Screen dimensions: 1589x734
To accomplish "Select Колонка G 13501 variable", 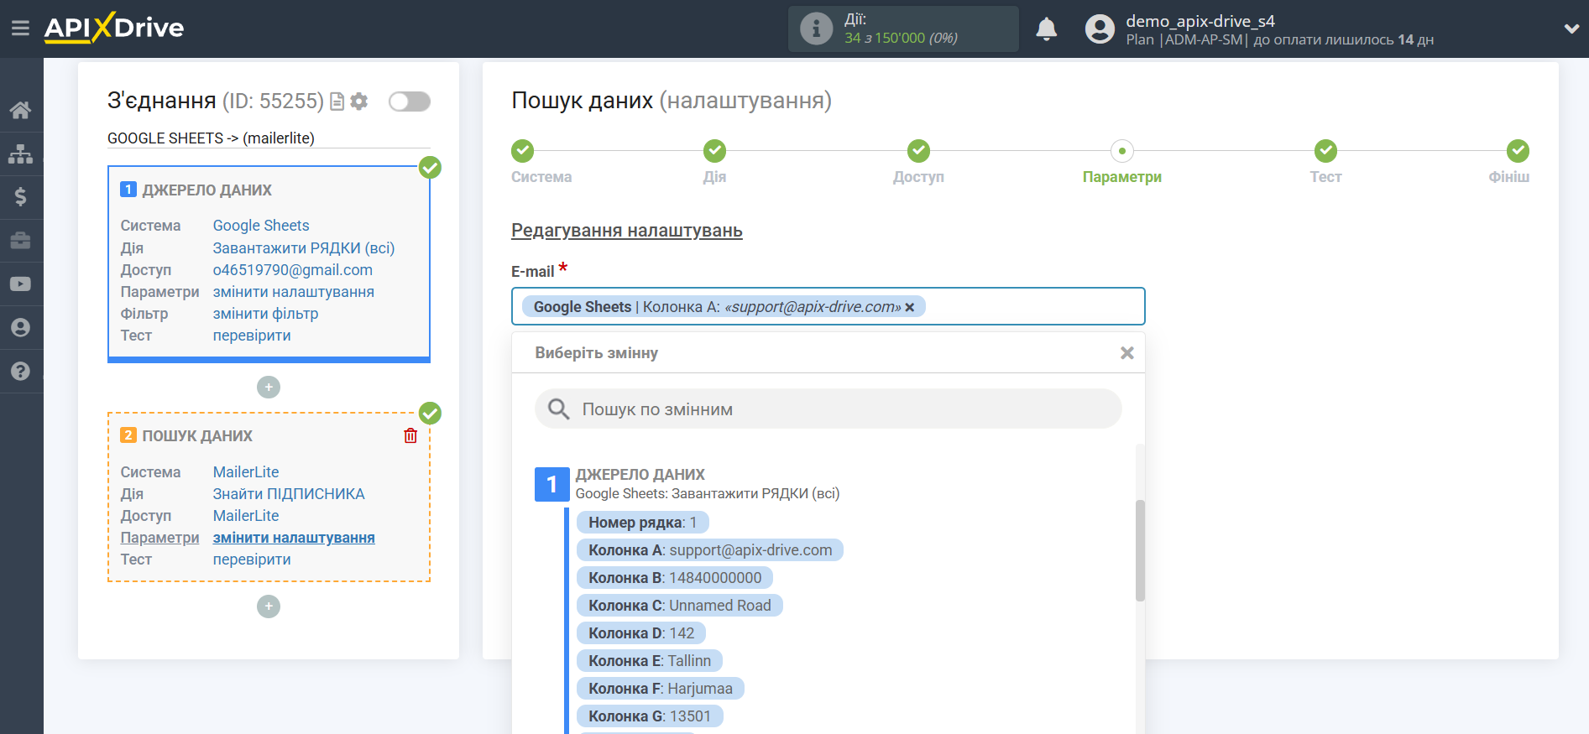I will pyautogui.click(x=650, y=716).
